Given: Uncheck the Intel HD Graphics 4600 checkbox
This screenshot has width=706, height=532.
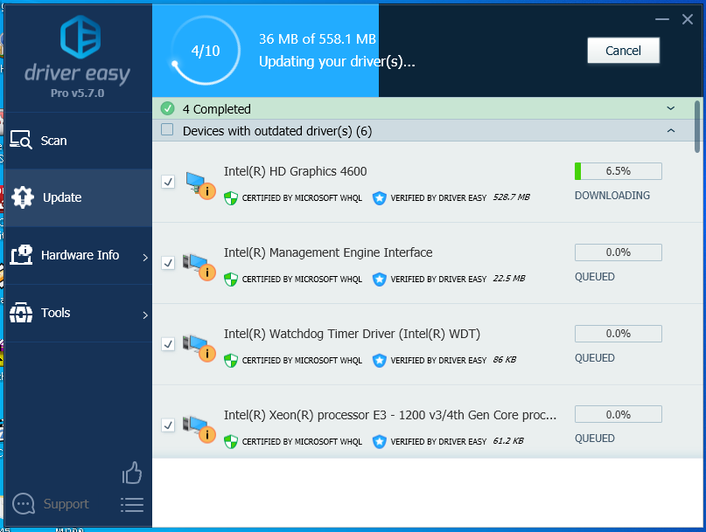Looking at the screenshot, I should pos(168,182).
